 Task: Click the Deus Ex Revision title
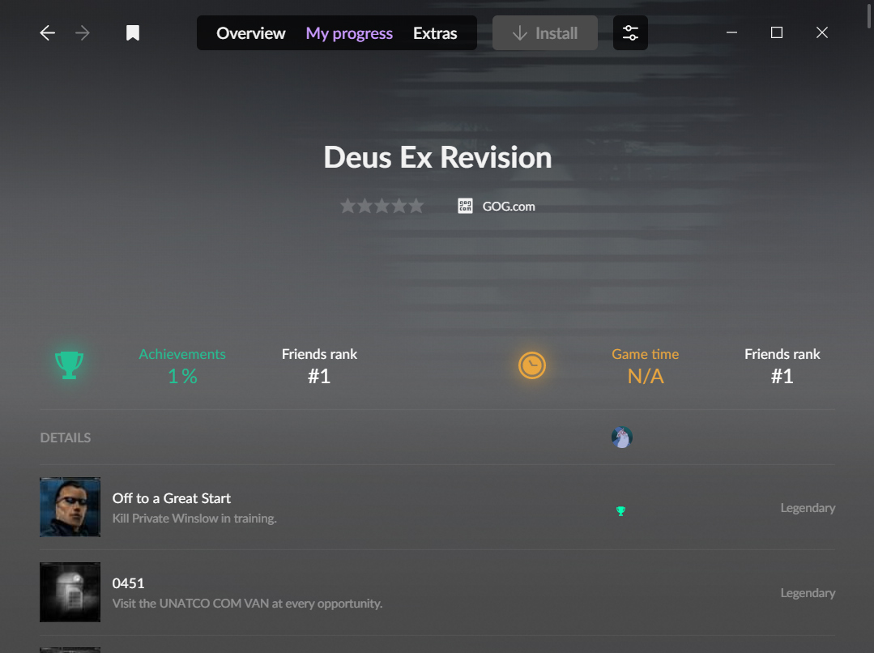[x=437, y=157]
